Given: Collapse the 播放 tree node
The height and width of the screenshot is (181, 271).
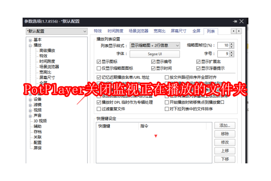Looking at the screenshot, I should 30,46.
